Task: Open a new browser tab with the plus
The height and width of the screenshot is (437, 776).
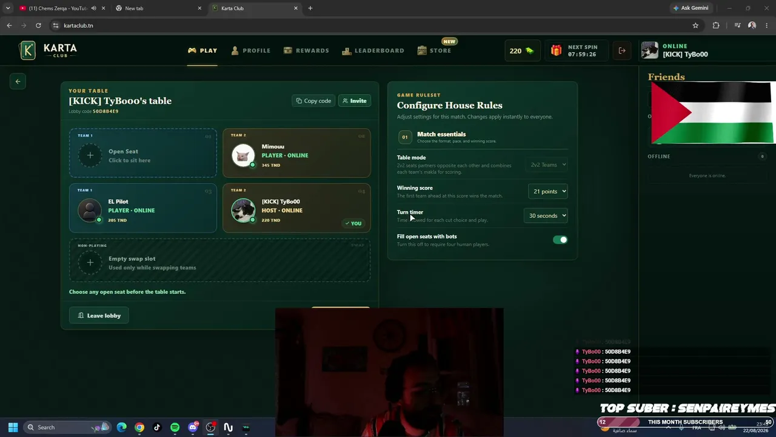Action: pos(310,8)
